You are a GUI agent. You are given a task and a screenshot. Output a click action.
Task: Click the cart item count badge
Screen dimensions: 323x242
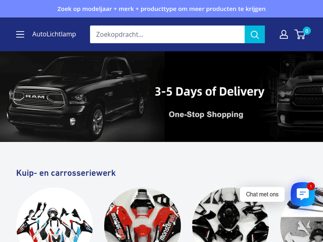coord(307,31)
